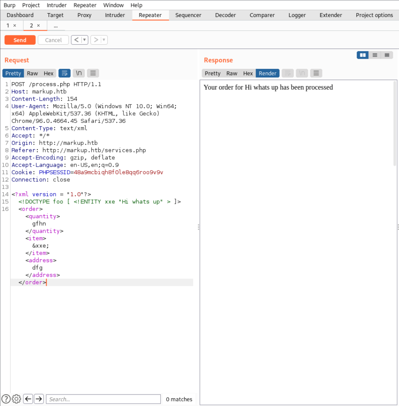The width and height of the screenshot is (399, 406).
Task: Switch to the Intruder tool tab
Action: pos(115,15)
